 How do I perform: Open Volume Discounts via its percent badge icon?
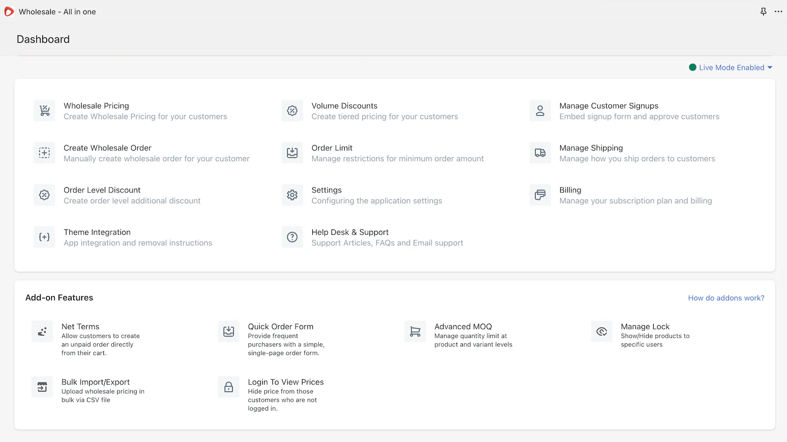point(292,110)
